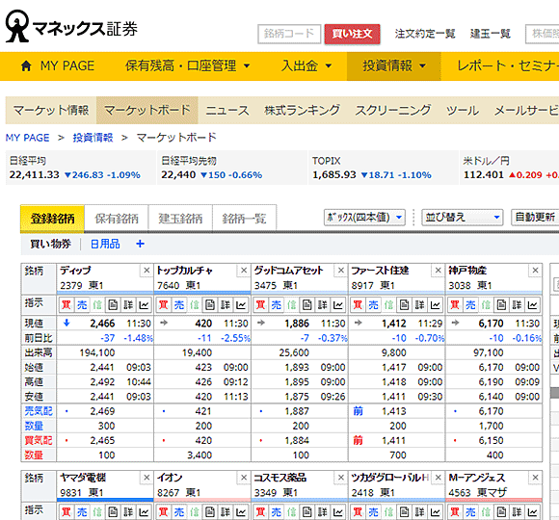Click 売気配 row label
The image size is (559, 520).
tap(39, 411)
